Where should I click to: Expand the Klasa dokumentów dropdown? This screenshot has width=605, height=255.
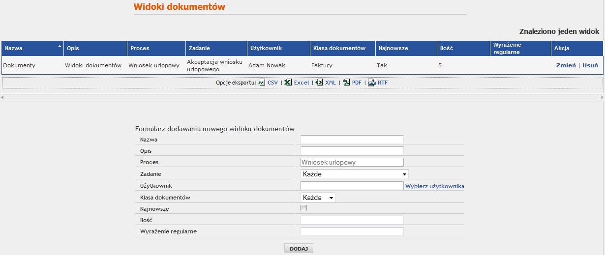pos(318,198)
